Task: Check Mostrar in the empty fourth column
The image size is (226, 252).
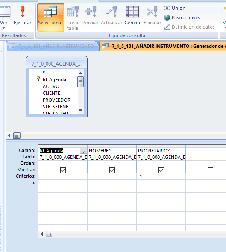Action: pyautogui.click(x=211, y=170)
